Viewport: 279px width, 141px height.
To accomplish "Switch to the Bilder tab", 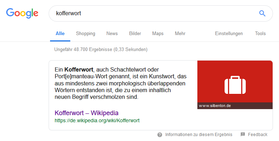I will click(135, 34).
